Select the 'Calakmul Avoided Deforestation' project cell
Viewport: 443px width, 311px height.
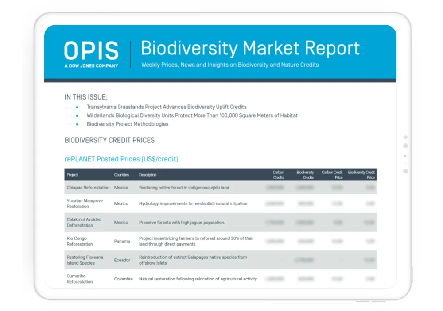click(x=84, y=223)
